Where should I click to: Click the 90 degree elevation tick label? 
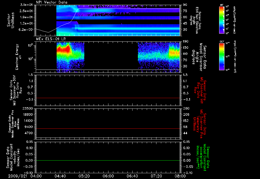pyautogui.click(x=185, y=5)
